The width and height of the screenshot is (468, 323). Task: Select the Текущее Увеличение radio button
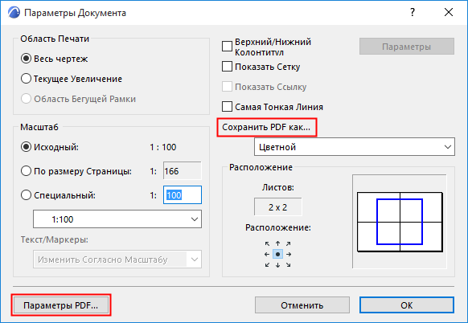click(x=26, y=79)
